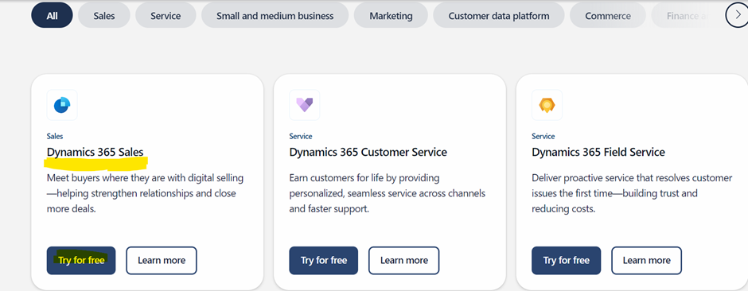Viewport: 748px width, 291px height.
Task: Open Dynamics 365 Field Service heading
Action: pyautogui.click(x=598, y=152)
